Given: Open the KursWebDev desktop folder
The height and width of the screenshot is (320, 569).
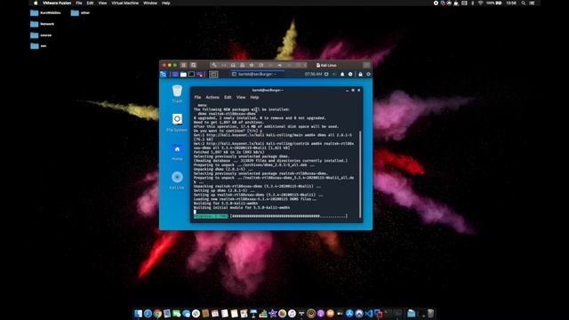Looking at the screenshot, I should coord(45,12).
